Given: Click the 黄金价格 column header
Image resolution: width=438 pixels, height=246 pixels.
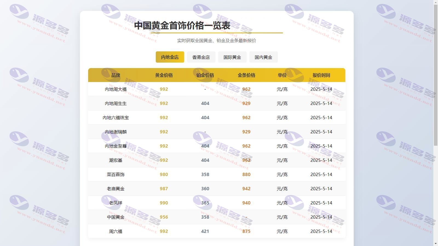Looking at the screenshot, I should pyautogui.click(x=164, y=75).
